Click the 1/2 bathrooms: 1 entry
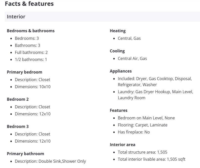The width and height of the screenshot is (200, 168). [x=31, y=59]
